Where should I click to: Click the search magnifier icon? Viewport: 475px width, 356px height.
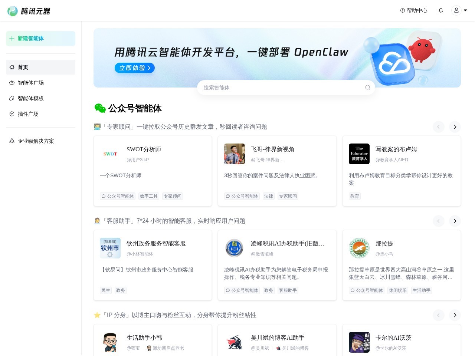point(367,88)
